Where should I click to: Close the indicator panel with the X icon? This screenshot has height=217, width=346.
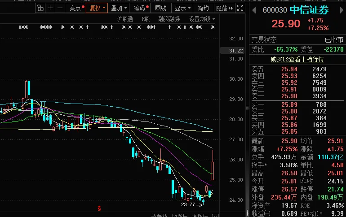click(x=215, y=216)
